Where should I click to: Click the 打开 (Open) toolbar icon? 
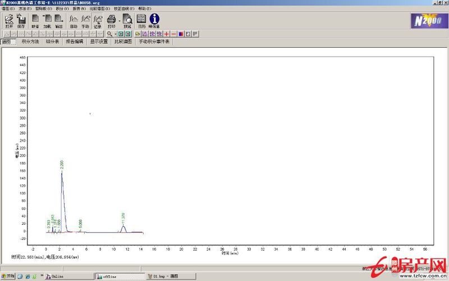tap(9, 21)
